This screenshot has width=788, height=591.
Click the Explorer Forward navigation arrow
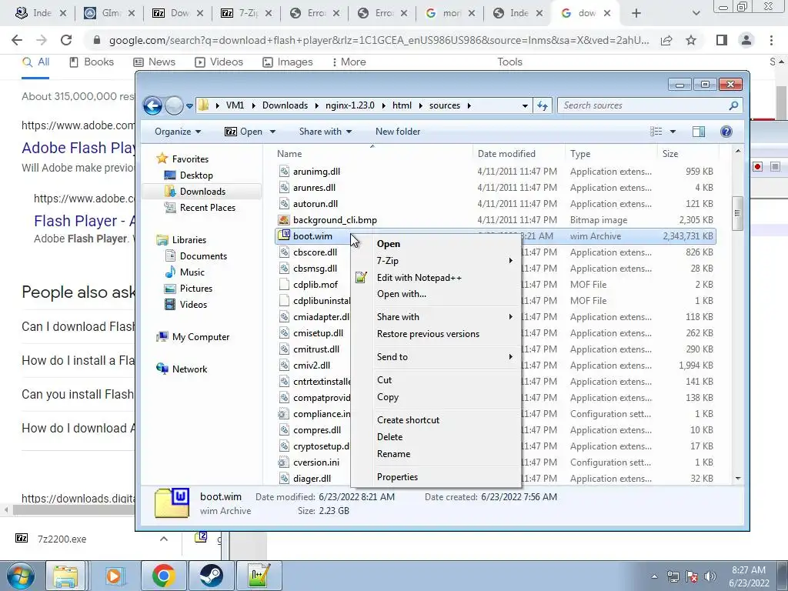(174, 105)
